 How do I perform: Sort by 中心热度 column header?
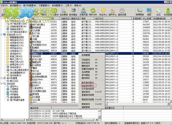[147, 18]
